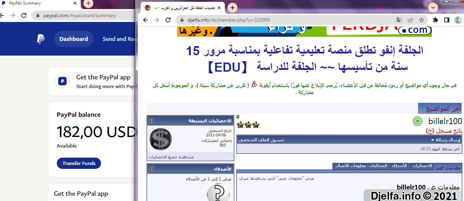Open the FERDJA .com banner advertisement
The image size is (464, 201).
tap(304, 31)
